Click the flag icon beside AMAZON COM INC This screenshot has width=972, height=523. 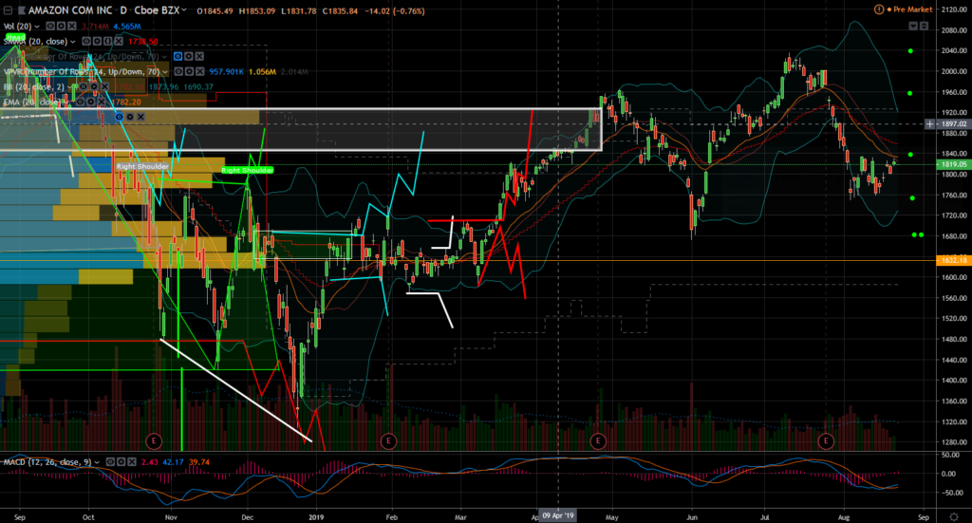point(23,10)
